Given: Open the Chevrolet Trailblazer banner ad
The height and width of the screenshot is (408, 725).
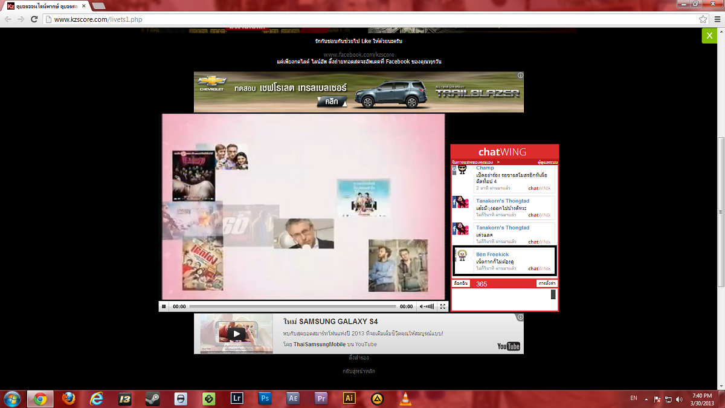Looking at the screenshot, I should point(359,92).
